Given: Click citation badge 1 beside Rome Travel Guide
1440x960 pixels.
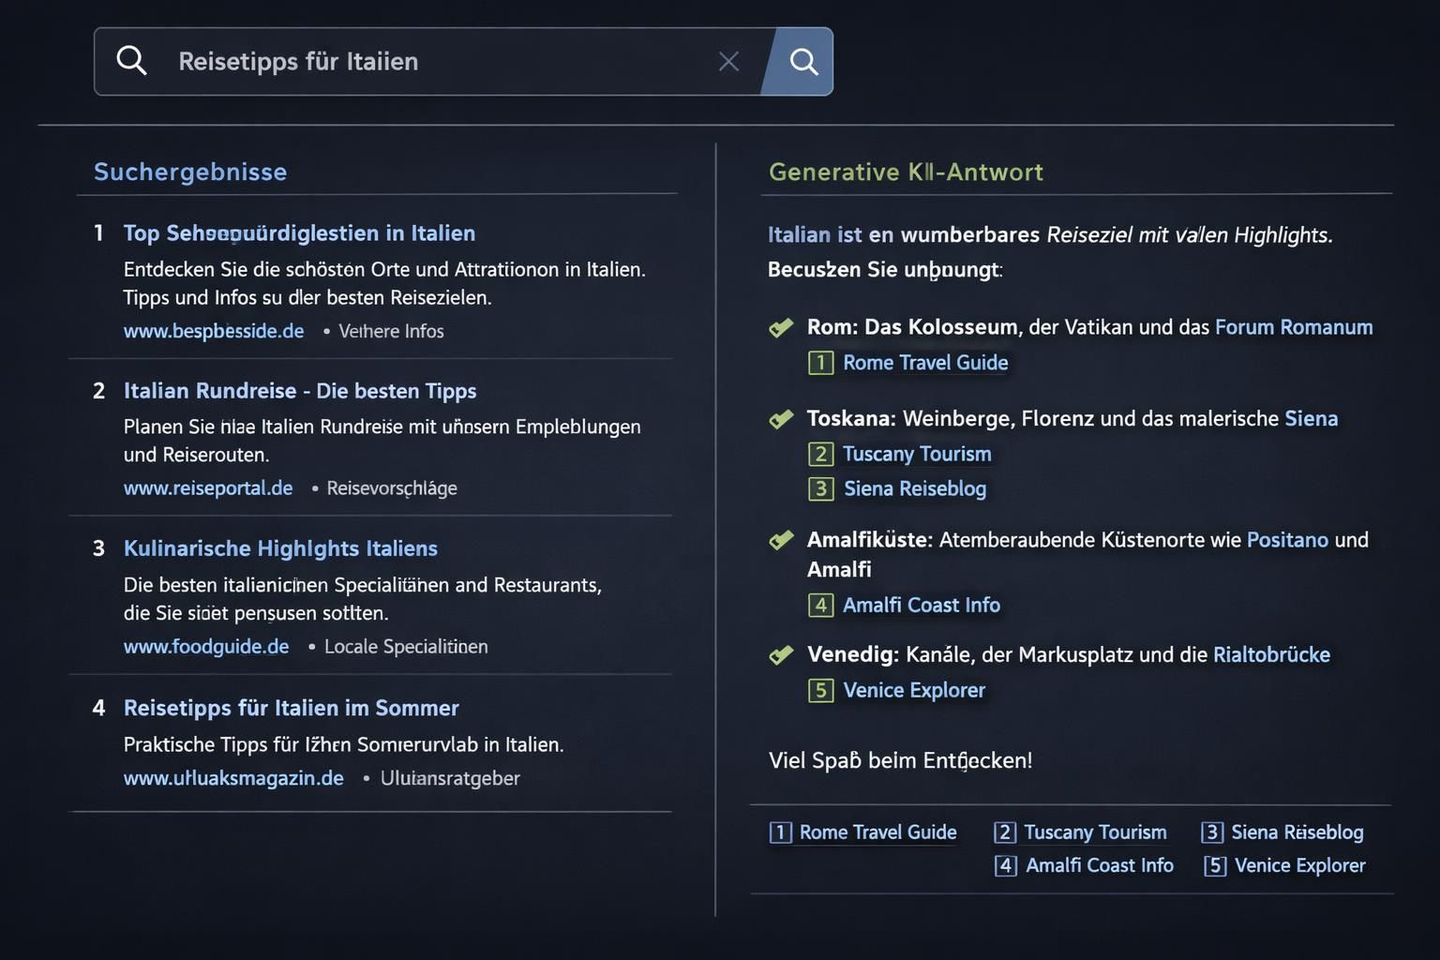Looking at the screenshot, I should point(820,363).
